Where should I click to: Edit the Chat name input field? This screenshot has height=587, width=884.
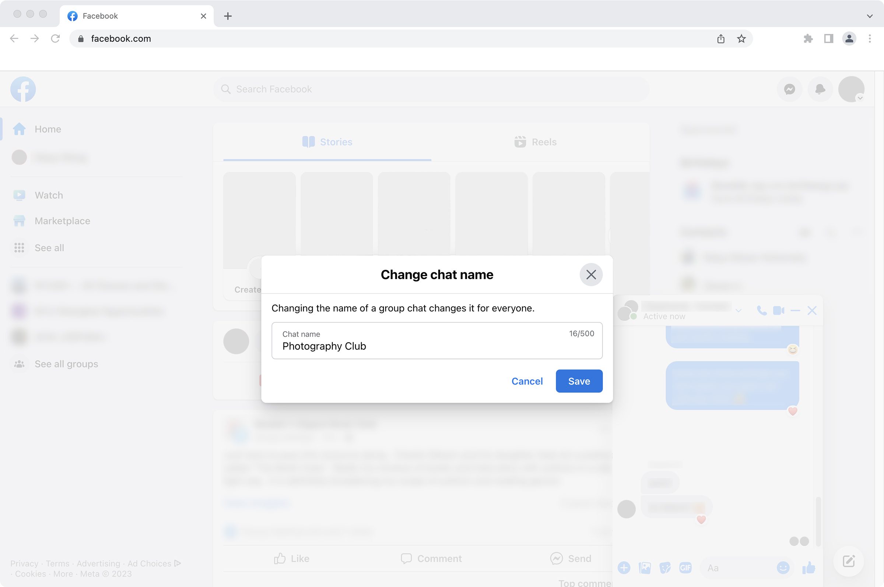tap(437, 340)
